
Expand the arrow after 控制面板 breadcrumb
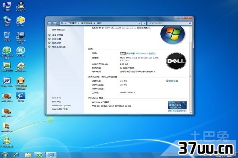click(x=79, y=23)
